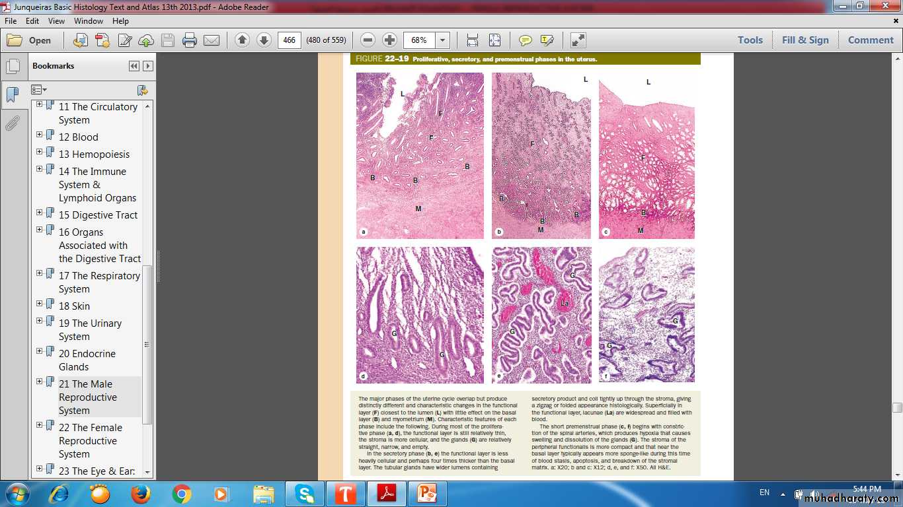Screen dimensions: 903x507
Task: Open the View menu
Action: pyautogui.click(x=56, y=21)
